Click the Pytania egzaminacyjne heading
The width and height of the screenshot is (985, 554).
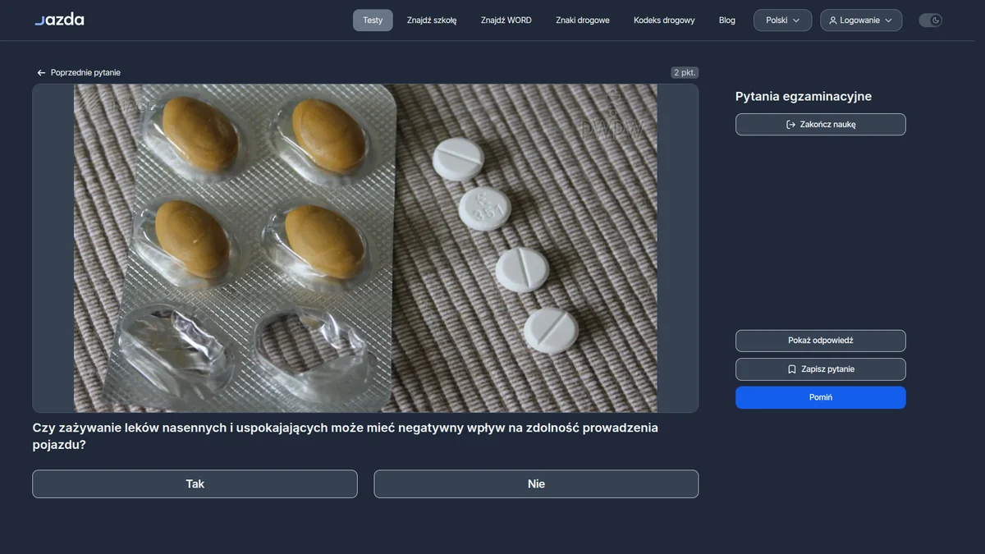click(x=804, y=97)
